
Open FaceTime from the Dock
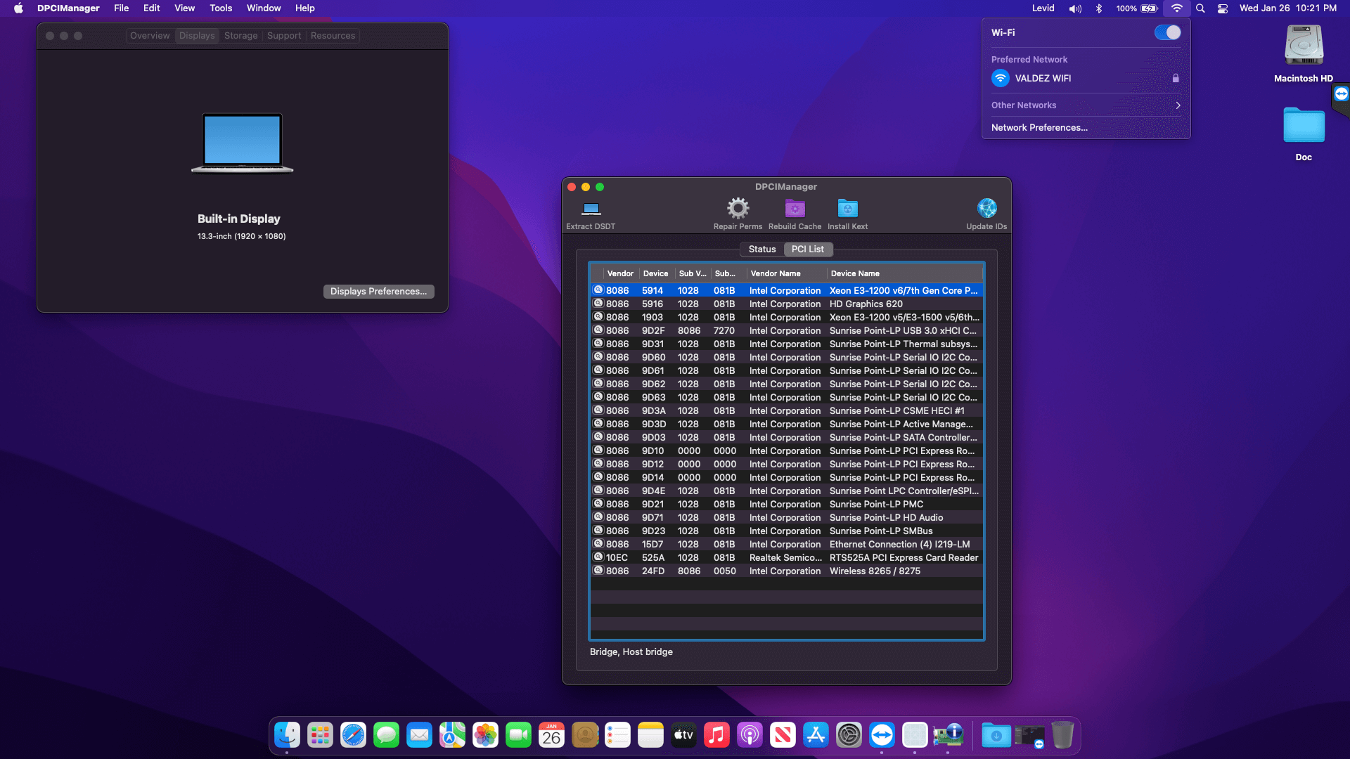(x=518, y=735)
